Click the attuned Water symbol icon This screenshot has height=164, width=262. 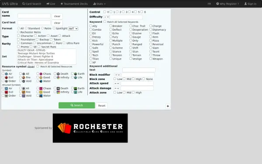pos(41,96)
